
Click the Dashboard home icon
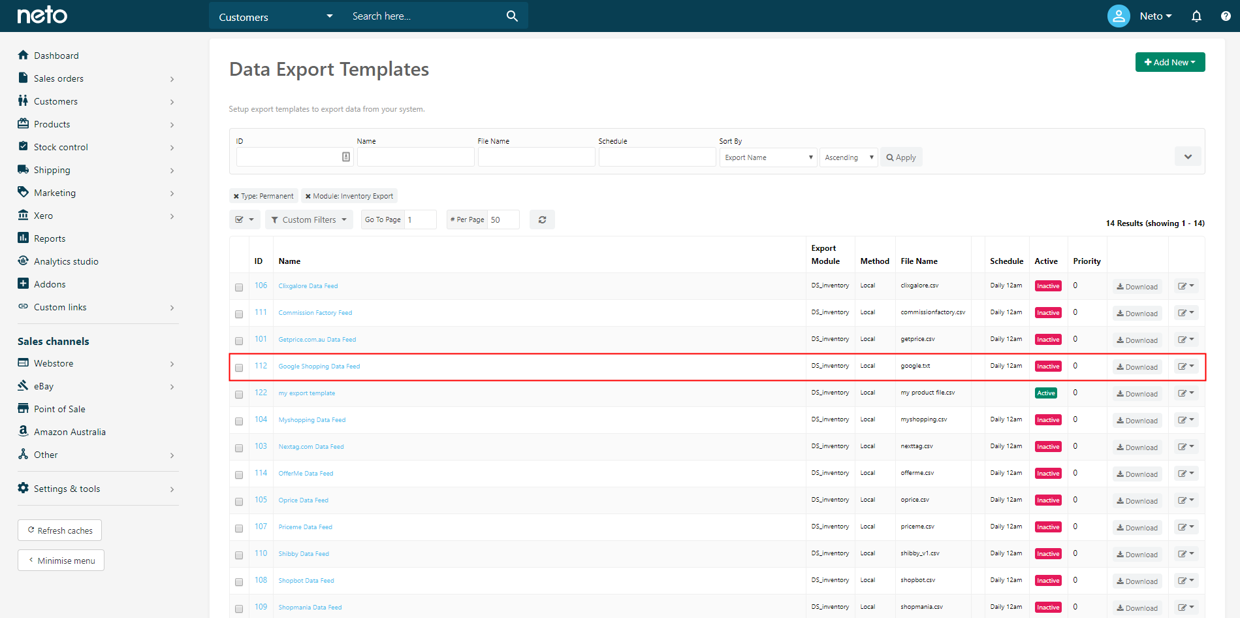pos(24,55)
